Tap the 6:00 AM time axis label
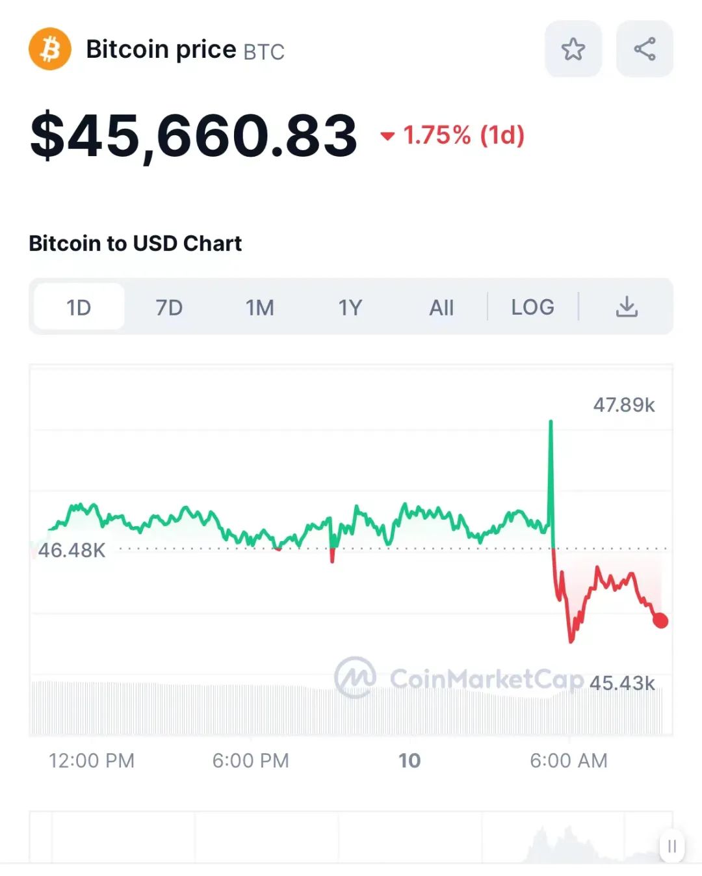The image size is (702, 876). point(569,760)
